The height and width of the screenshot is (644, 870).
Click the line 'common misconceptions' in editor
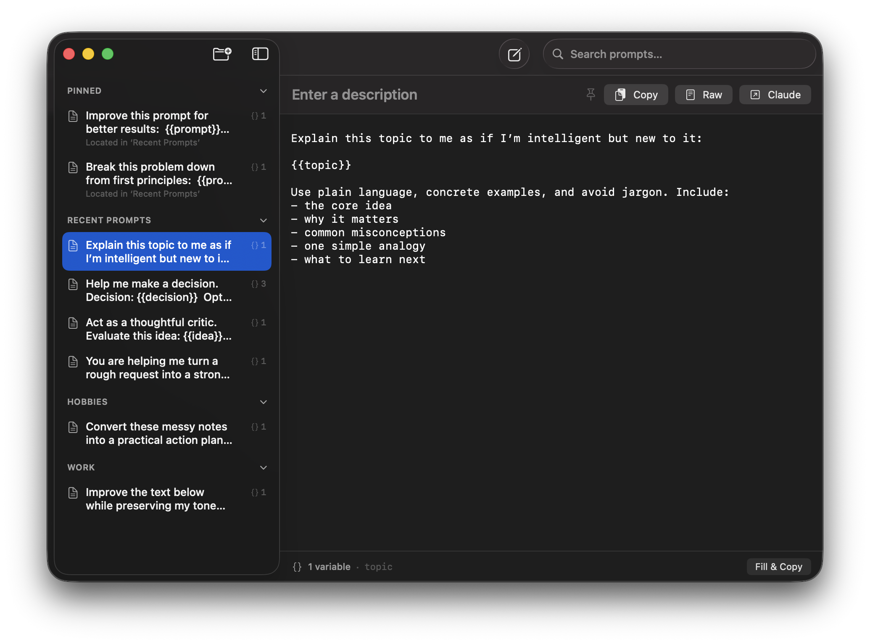click(368, 232)
